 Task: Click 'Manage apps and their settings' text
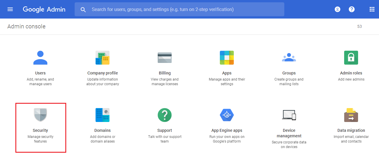point(227,82)
